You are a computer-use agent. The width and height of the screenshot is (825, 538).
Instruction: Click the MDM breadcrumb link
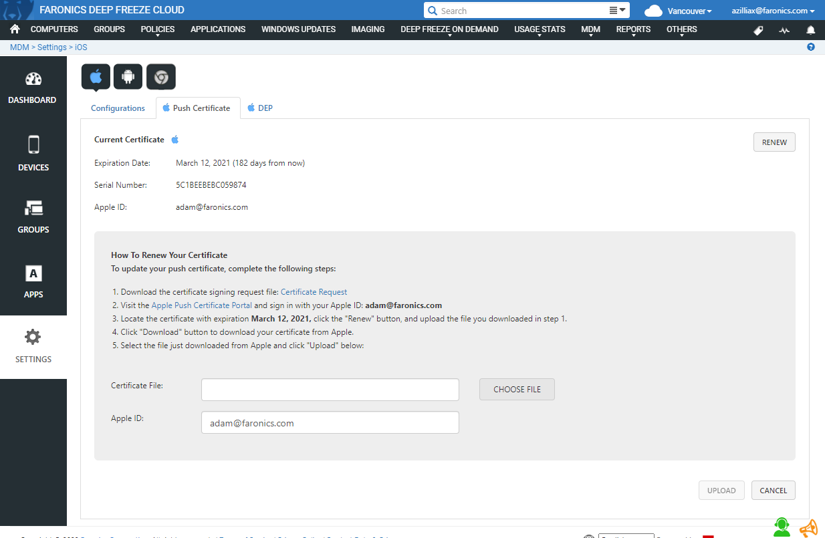tap(19, 47)
